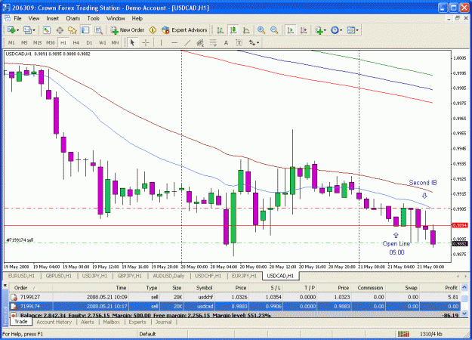472x340 pixels.
Task: Expand the Indicators dropdown arrow
Action: pos(325,30)
